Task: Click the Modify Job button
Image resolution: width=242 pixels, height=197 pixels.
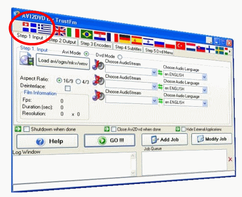Action: pyautogui.click(x=212, y=139)
